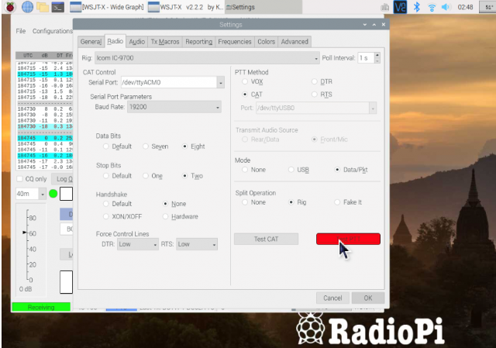Click OK in Settings dialog
496x348 pixels.
(x=368, y=298)
